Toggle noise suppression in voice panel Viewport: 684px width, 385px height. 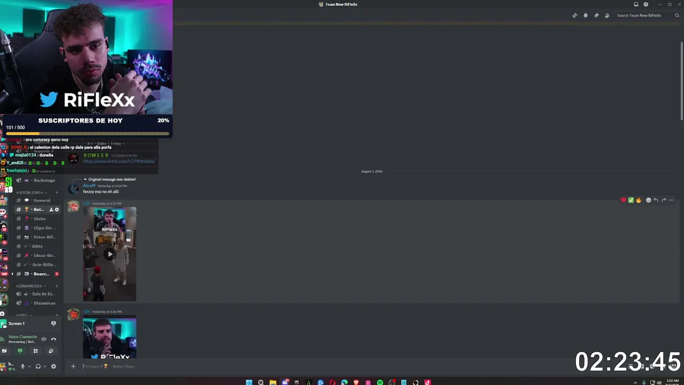[44, 339]
